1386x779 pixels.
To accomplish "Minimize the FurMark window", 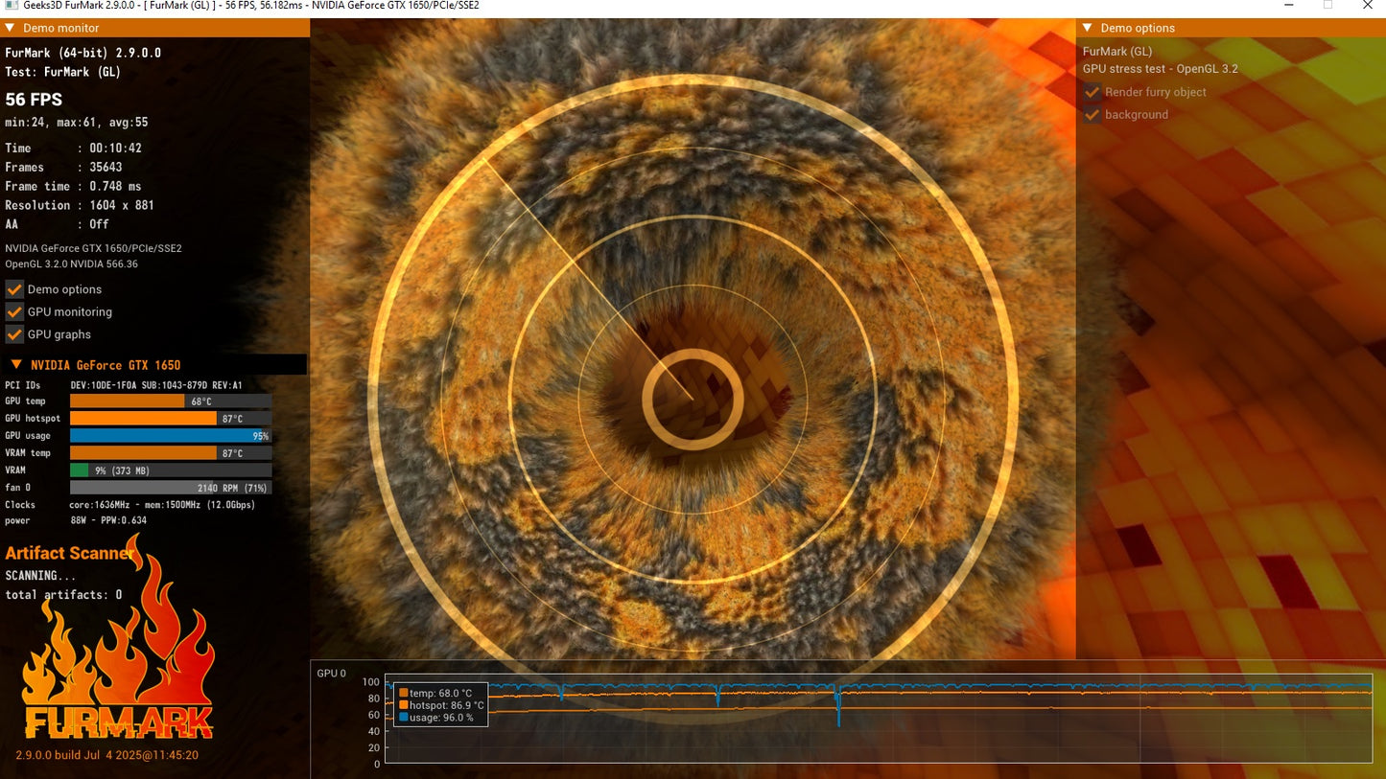I will tap(1288, 6).
